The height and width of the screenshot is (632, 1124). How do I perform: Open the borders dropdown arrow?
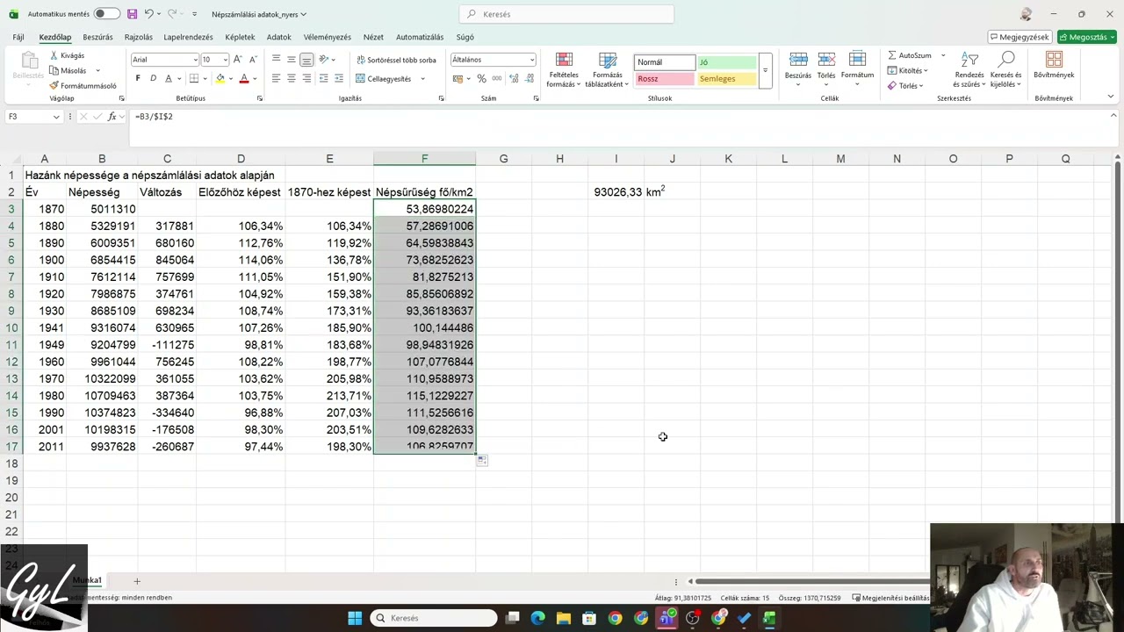[x=204, y=79]
